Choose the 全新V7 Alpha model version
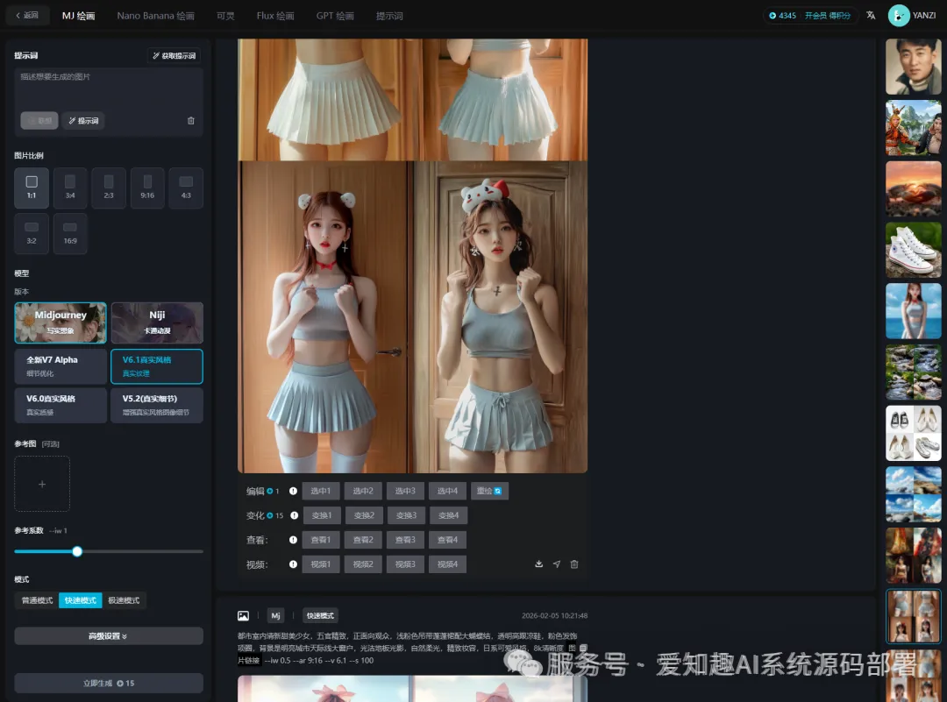Viewport: 947px width, 702px height. 61,366
